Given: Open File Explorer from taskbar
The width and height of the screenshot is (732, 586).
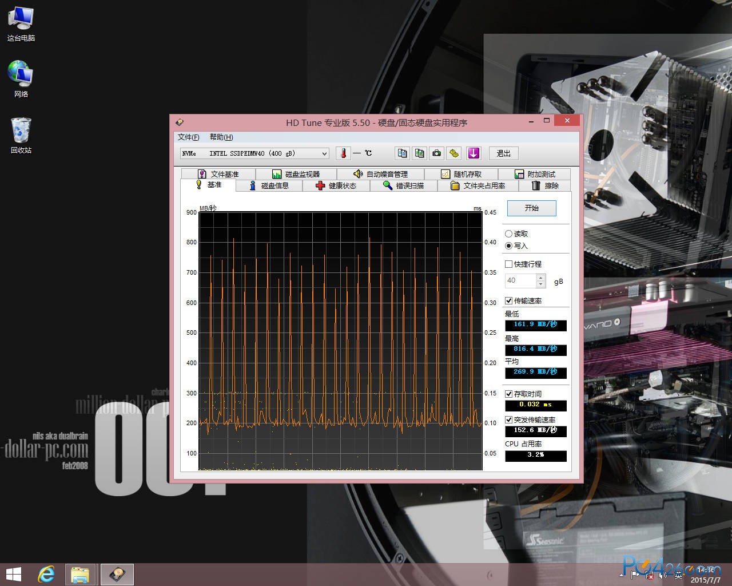Looking at the screenshot, I should pyautogui.click(x=79, y=575).
